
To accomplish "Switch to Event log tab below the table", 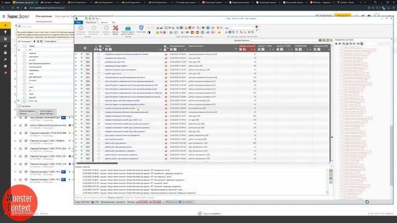I will tap(115, 198).
